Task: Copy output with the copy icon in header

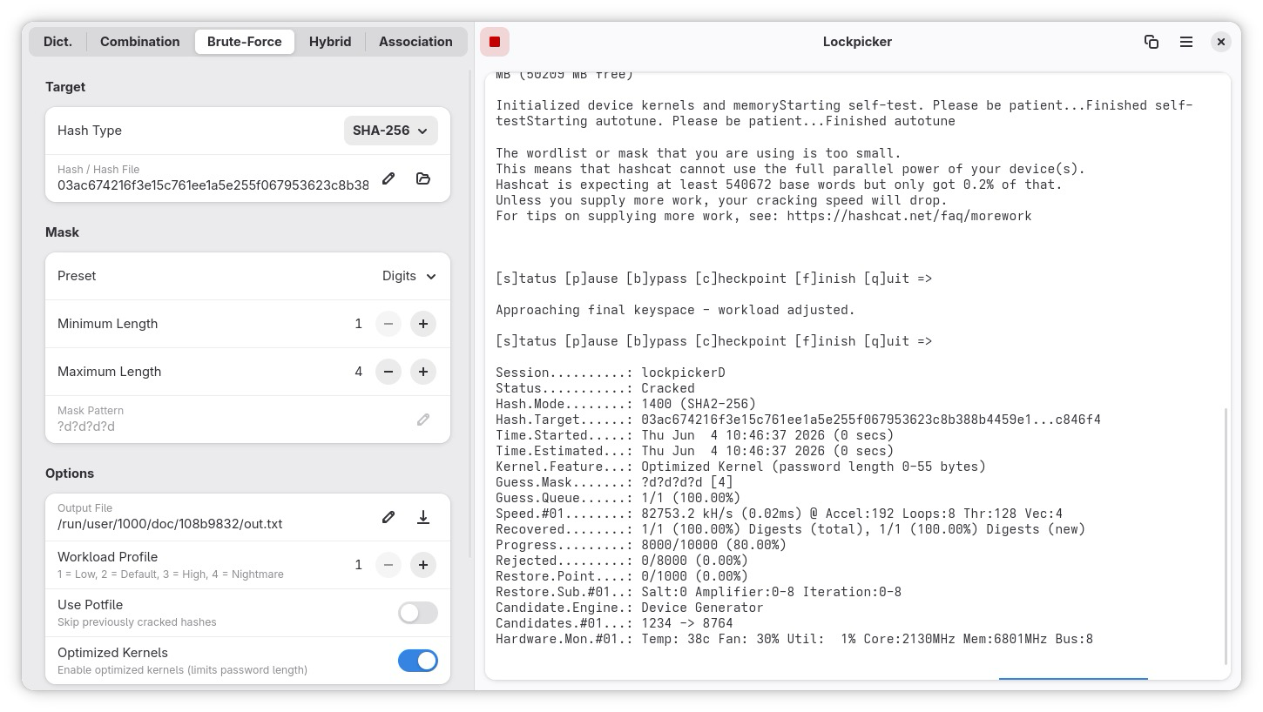Action: tap(1152, 42)
